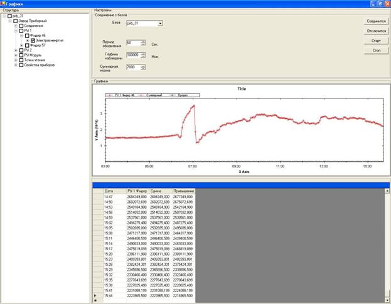The width and height of the screenshot is (391, 304).
Task: Expand the РУ Модуль node
Action: pyautogui.click(x=16, y=55)
